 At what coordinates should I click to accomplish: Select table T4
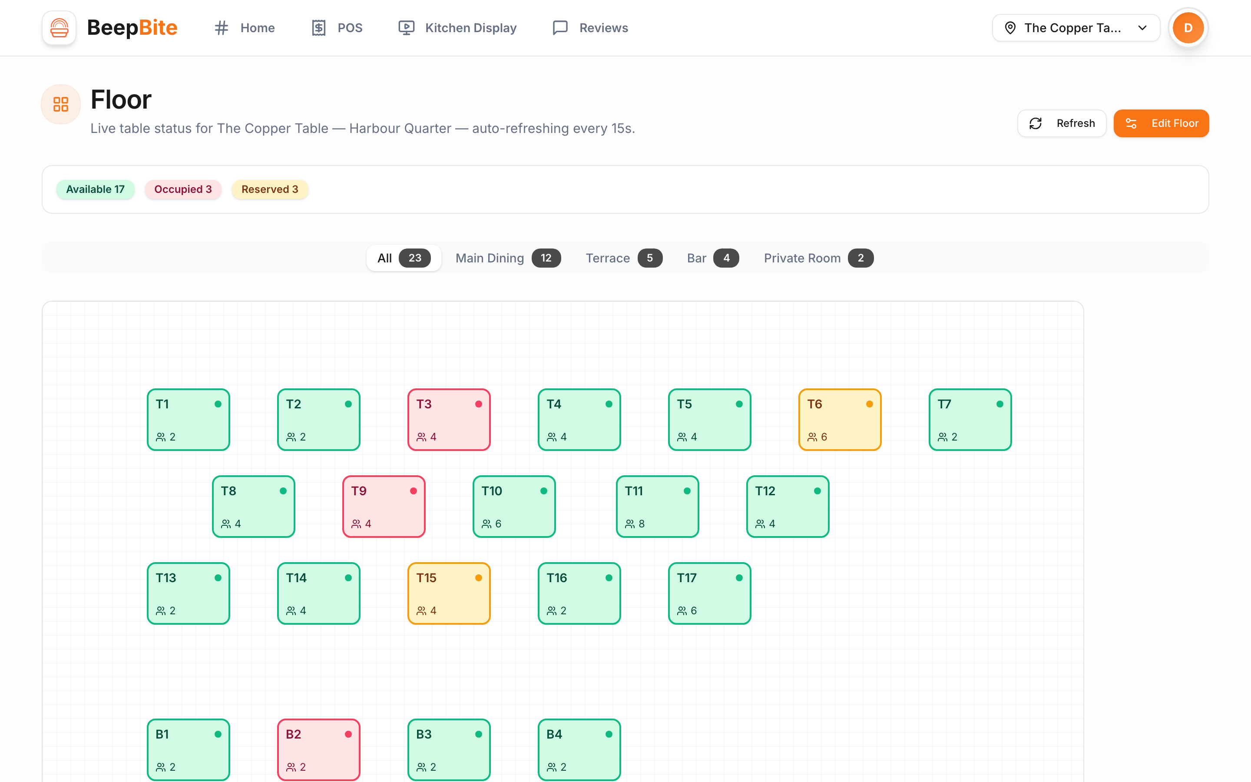click(x=579, y=419)
